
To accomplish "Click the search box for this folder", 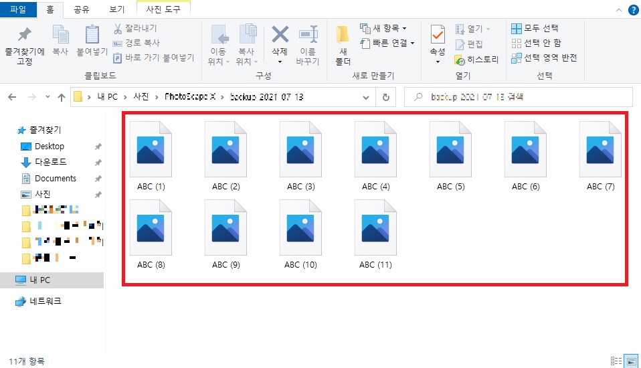I will 519,97.
